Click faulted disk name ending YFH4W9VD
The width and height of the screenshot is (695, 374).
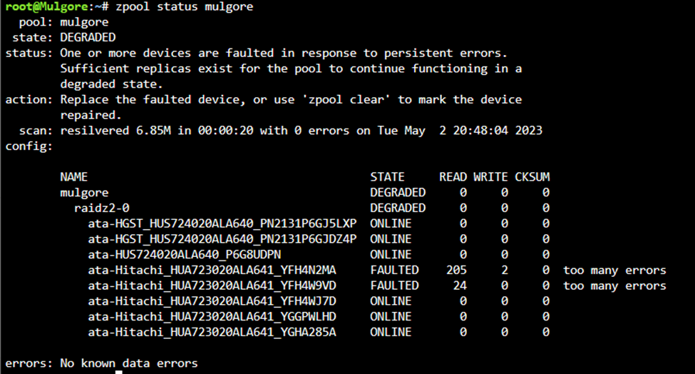point(212,285)
